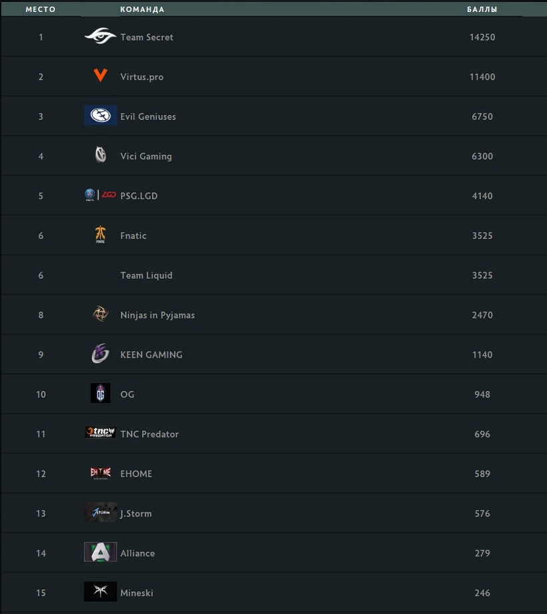This screenshot has width=547, height=614.
Task: Click the Team Secret team name
Action: pyautogui.click(x=147, y=37)
